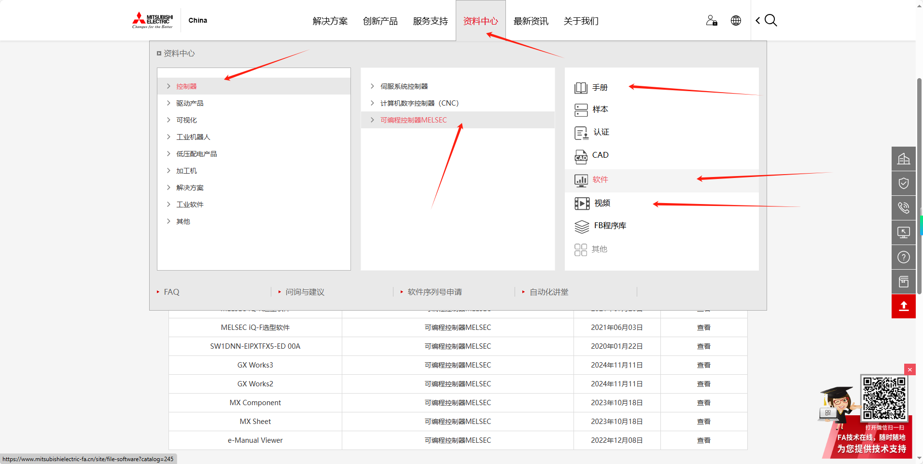Viewport: 923px width, 464px height.
Task: Click the China region label
Action: 198,20
